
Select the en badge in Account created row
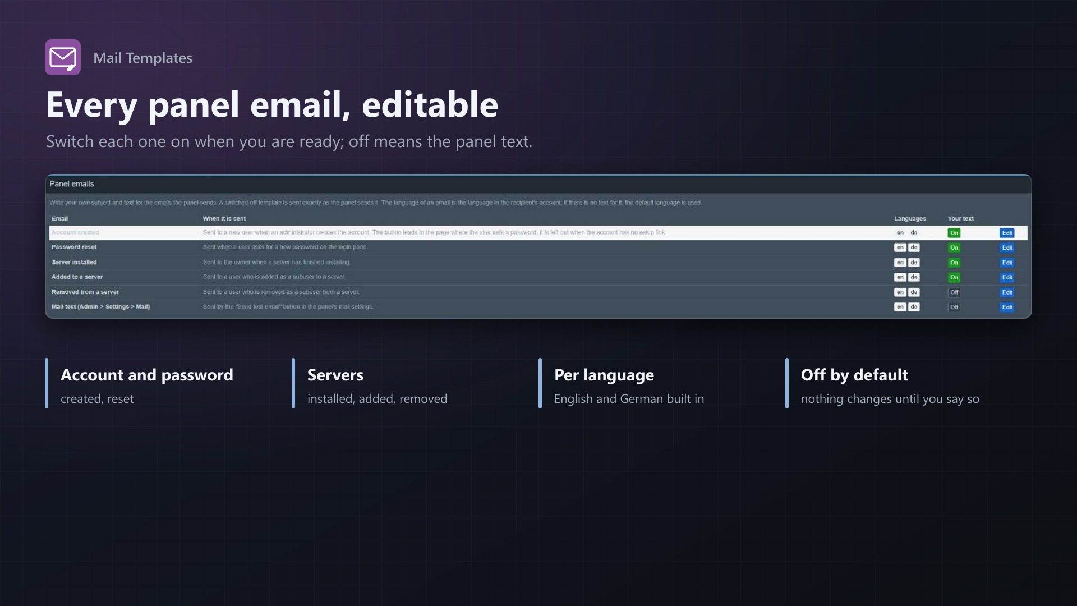pos(900,232)
